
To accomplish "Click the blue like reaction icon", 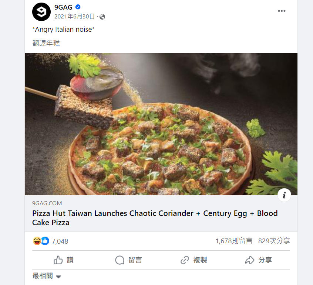I will point(45,241).
